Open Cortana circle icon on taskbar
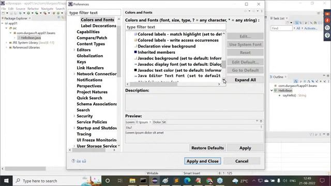This screenshot has width=331, height=186. pos(108,181)
